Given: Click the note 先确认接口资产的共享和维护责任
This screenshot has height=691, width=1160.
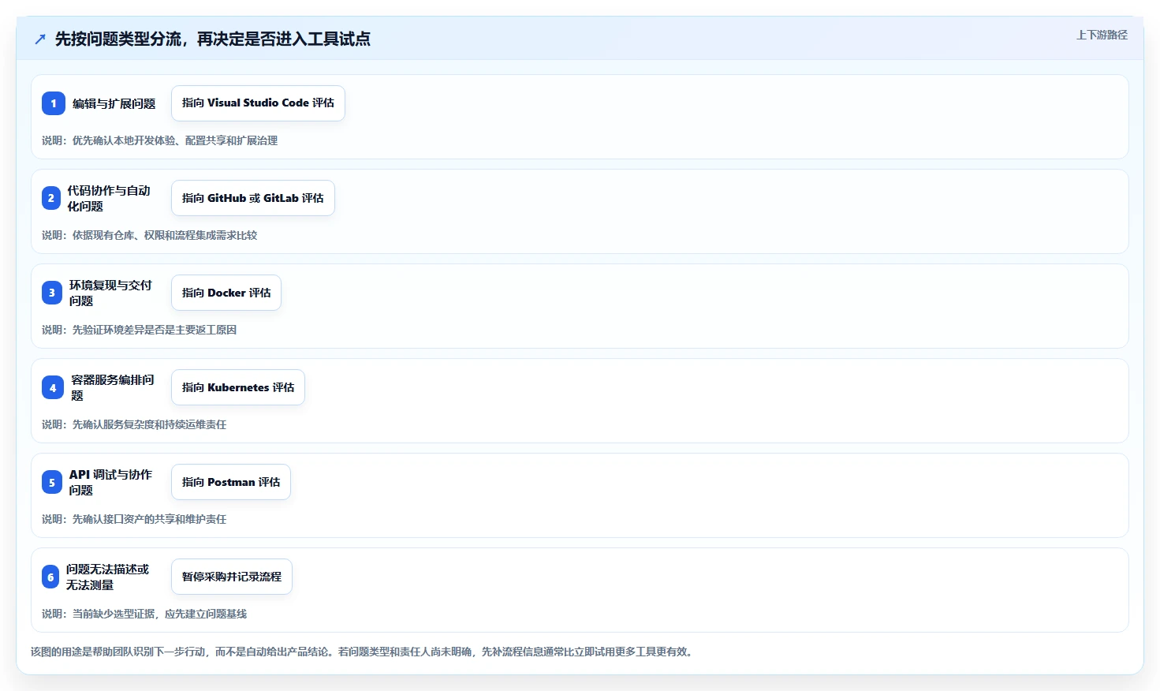Looking at the screenshot, I should click(149, 519).
